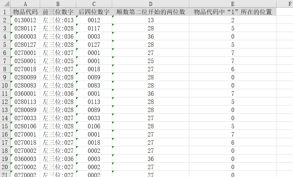Select column B header

click(58, 4)
